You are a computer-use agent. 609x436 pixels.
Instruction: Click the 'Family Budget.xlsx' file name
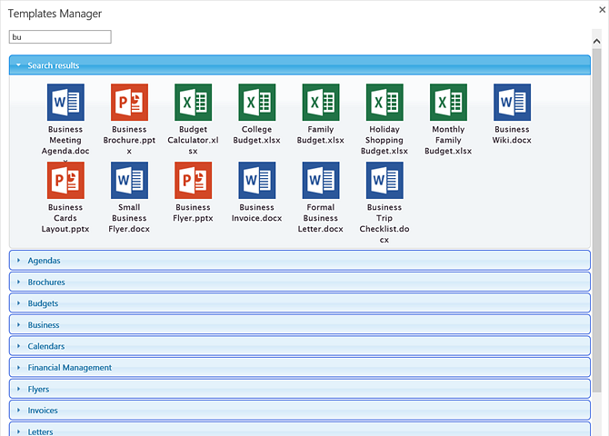[321, 134]
